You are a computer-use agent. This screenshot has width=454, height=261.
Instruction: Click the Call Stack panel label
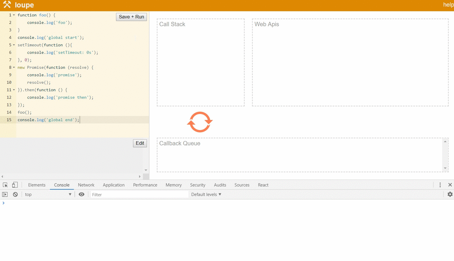pyautogui.click(x=172, y=24)
